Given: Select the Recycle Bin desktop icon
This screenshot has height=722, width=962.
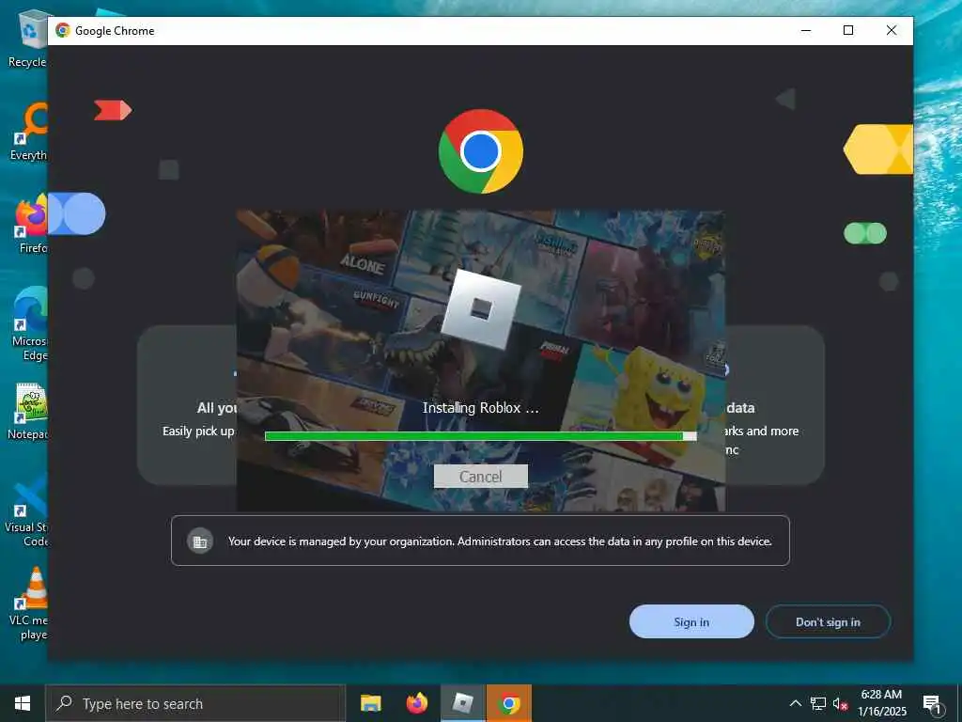Looking at the screenshot, I should [x=27, y=38].
